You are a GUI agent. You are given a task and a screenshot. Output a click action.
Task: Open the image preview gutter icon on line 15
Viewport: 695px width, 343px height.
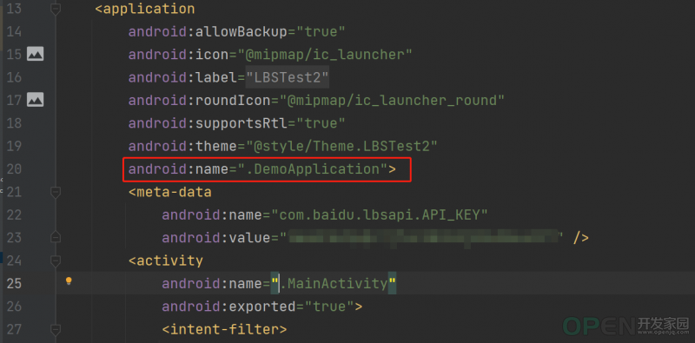(x=35, y=54)
